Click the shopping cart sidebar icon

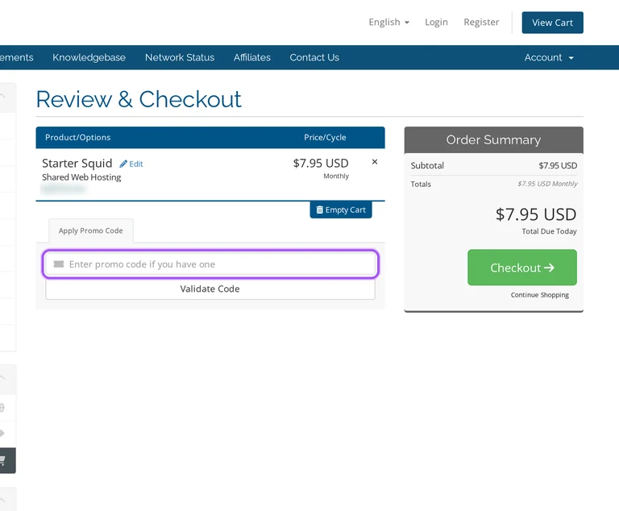point(3,460)
